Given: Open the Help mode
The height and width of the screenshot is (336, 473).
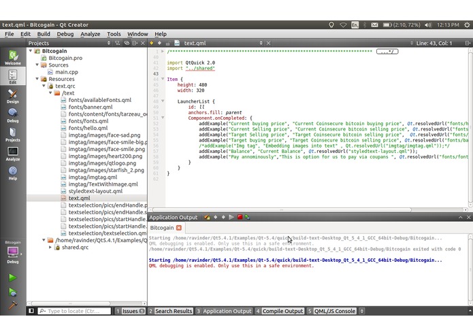Looking at the screenshot, I should 13,173.
